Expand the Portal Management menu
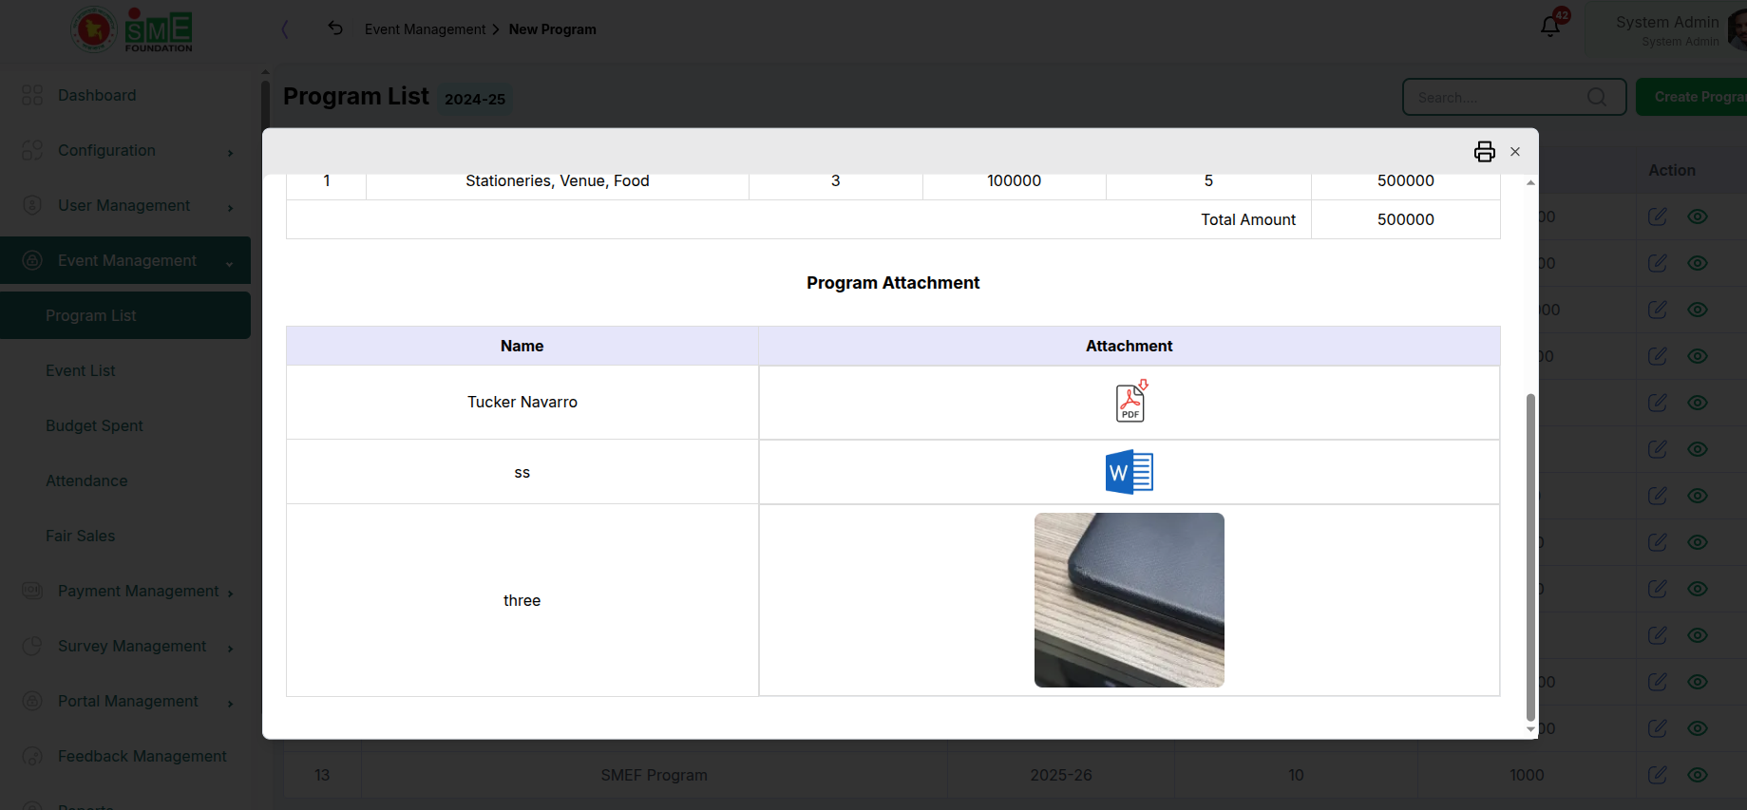 (125, 701)
